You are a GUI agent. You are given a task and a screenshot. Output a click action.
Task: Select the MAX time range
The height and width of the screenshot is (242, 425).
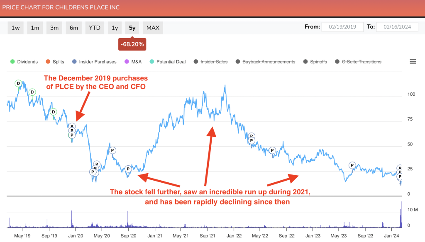pyautogui.click(x=153, y=28)
